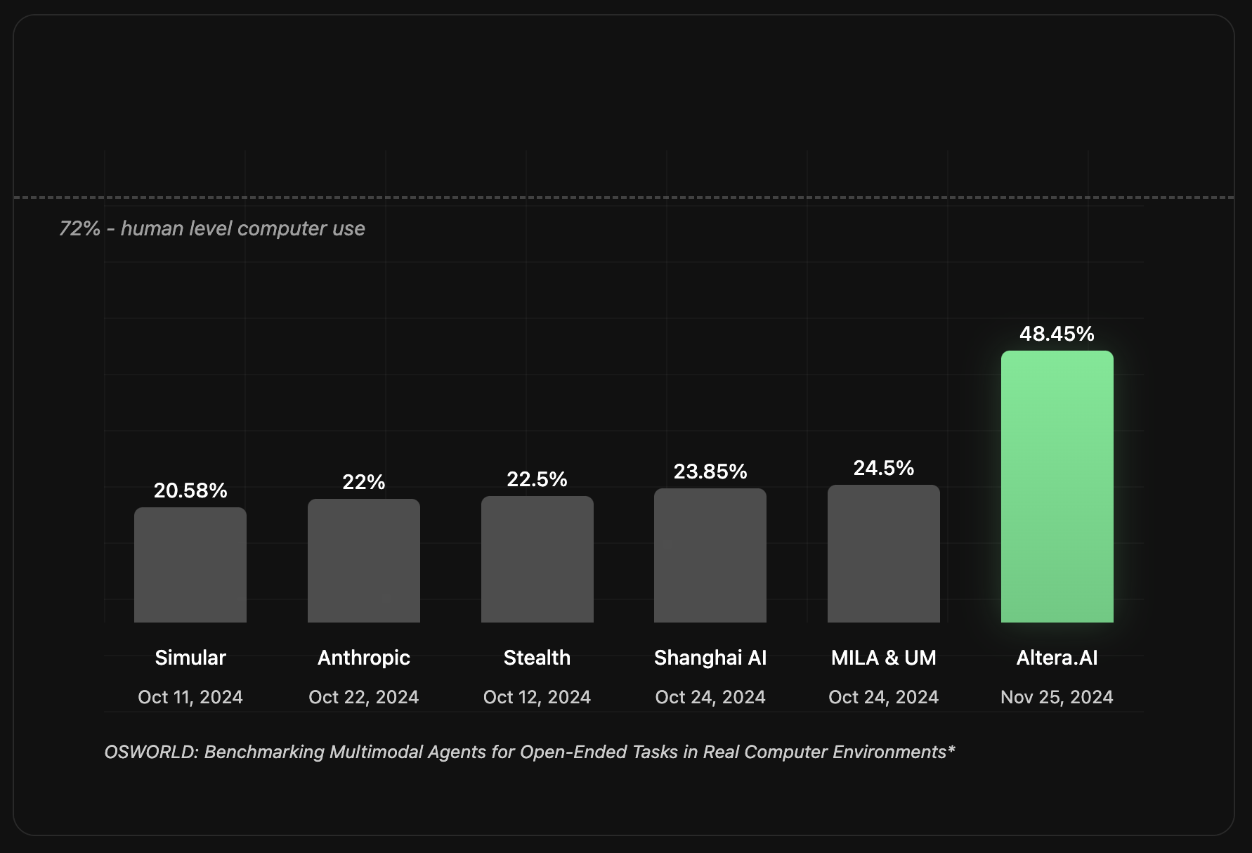Click the Anthropic name label
The image size is (1252, 853).
click(364, 658)
